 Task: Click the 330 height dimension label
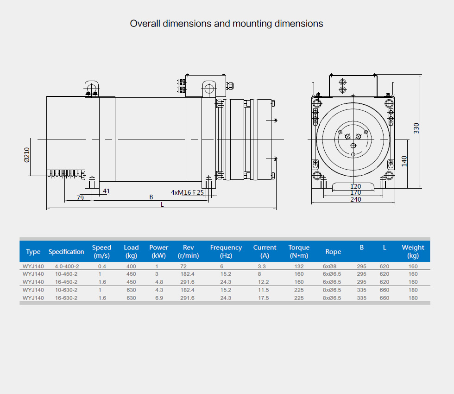point(416,129)
